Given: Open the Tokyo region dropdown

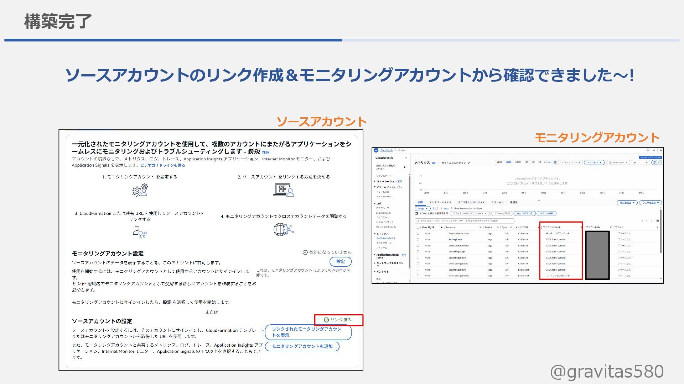Looking at the screenshot, I should (423, 208).
